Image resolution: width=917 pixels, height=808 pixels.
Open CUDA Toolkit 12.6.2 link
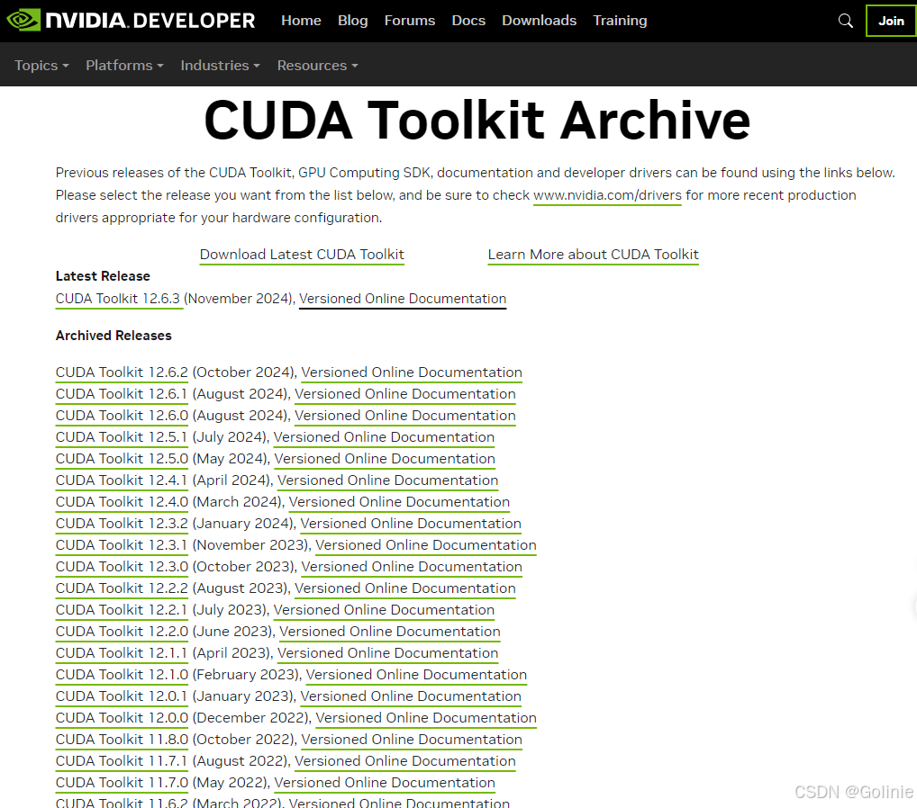click(x=122, y=373)
